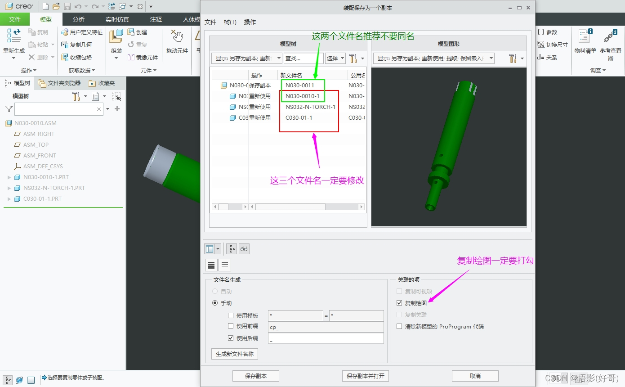Activate the 镜像元件 tool
625x387 pixels.
tap(143, 57)
